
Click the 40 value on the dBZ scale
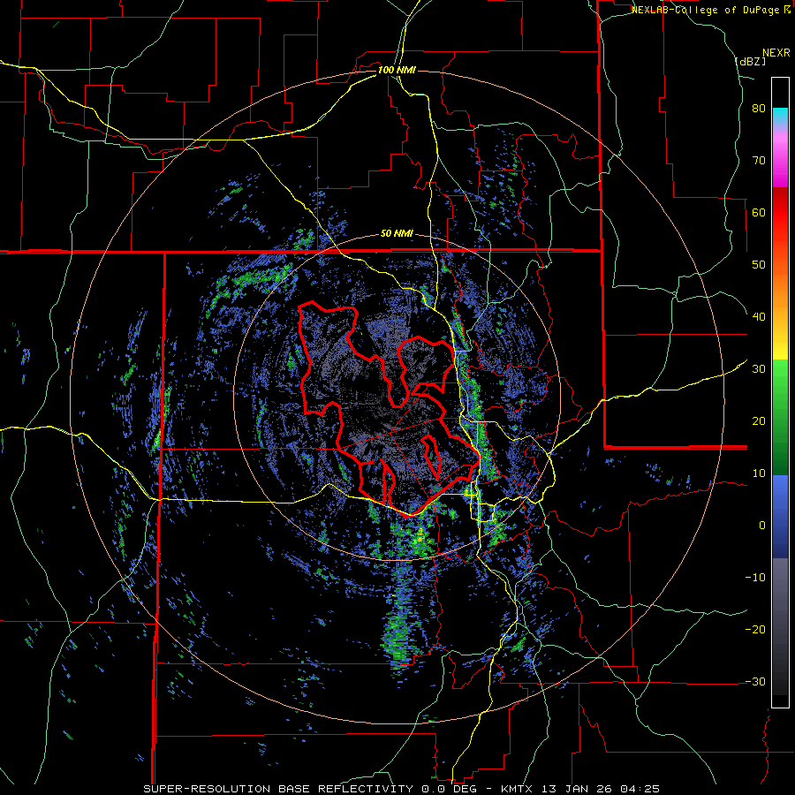pyautogui.click(x=759, y=317)
